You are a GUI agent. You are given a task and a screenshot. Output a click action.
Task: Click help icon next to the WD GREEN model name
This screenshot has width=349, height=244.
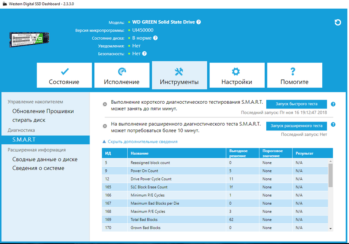[199, 22]
